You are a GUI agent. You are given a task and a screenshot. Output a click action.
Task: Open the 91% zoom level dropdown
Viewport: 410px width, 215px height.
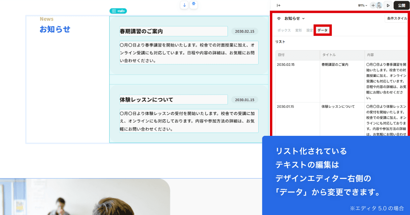coord(362,5)
